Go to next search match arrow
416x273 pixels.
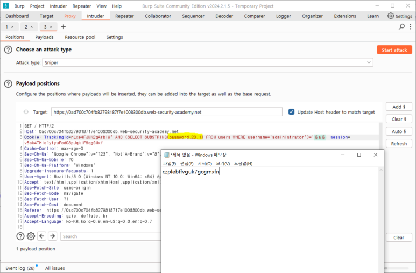pos(53,236)
